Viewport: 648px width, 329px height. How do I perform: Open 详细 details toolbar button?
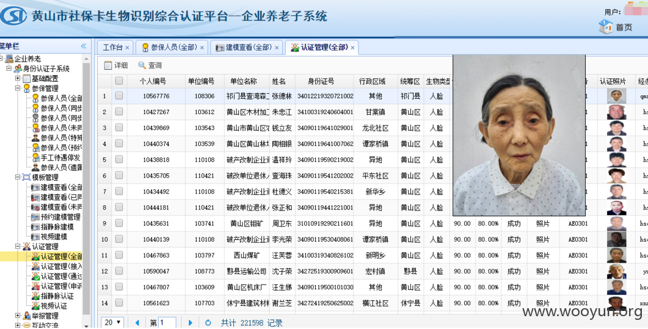[x=116, y=65]
